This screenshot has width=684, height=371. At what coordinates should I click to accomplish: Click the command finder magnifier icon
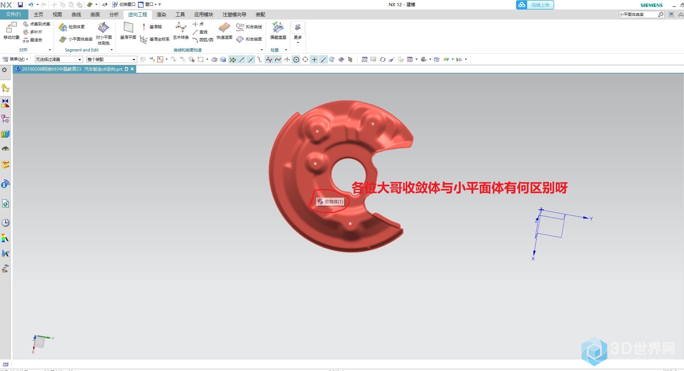[661, 14]
